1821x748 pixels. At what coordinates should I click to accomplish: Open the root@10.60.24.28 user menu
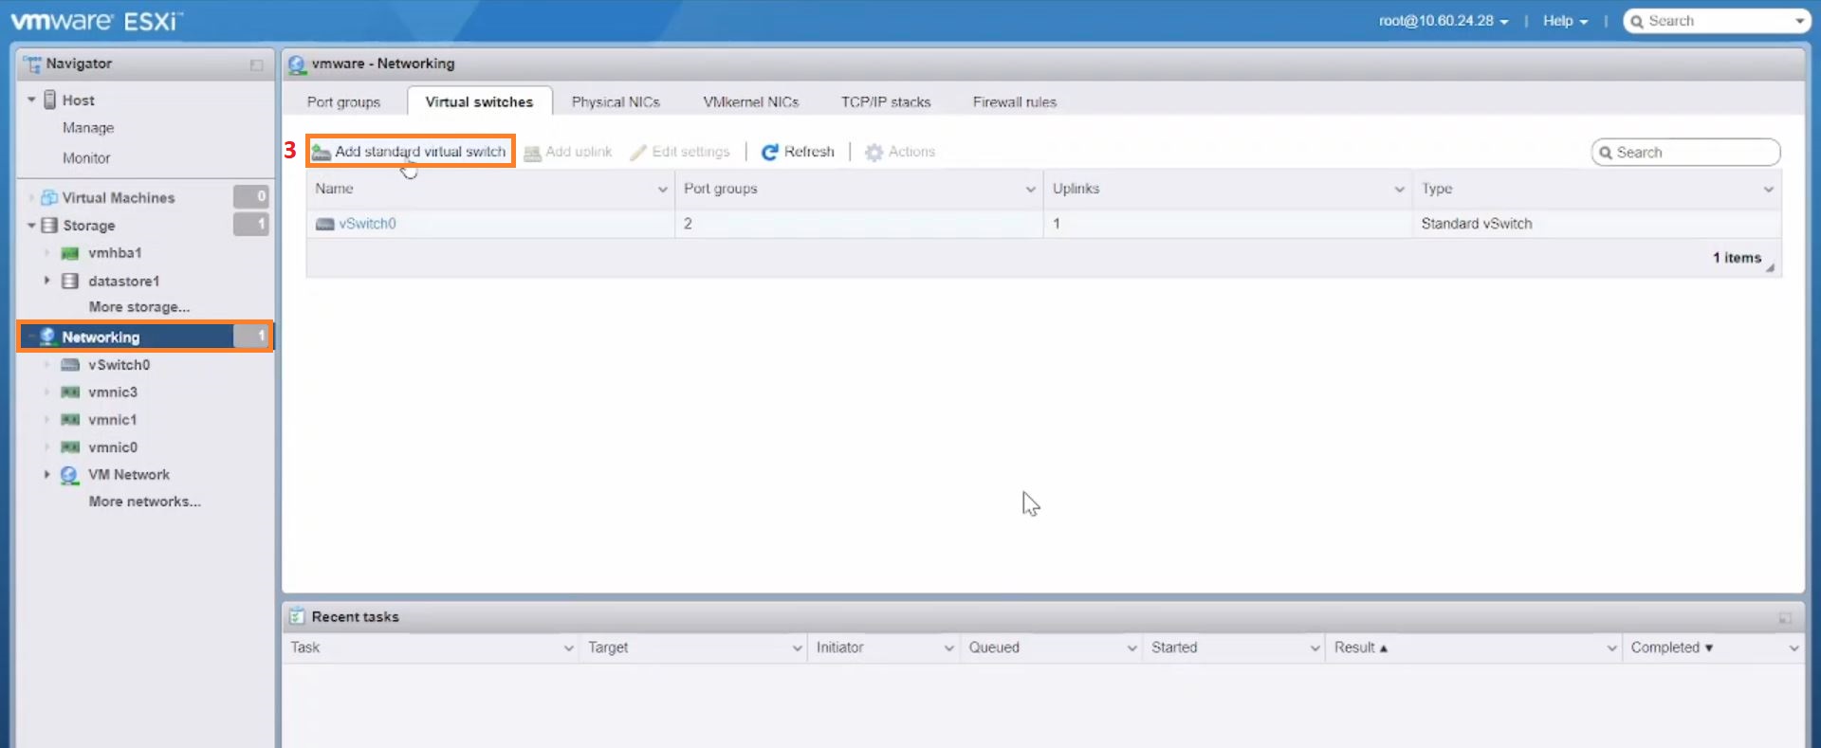[1444, 21]
